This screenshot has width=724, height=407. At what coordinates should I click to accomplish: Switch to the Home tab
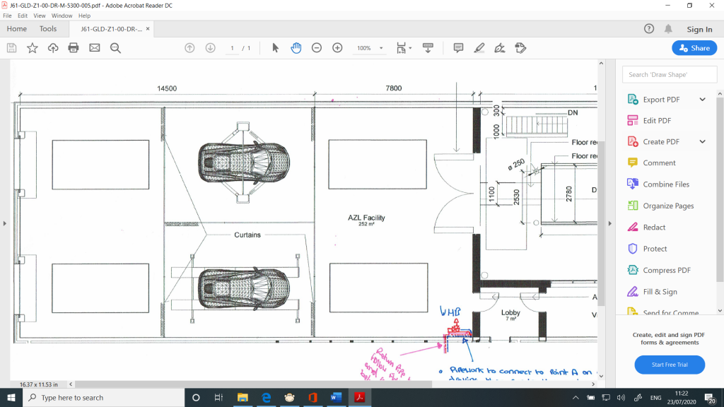[17, 28]
